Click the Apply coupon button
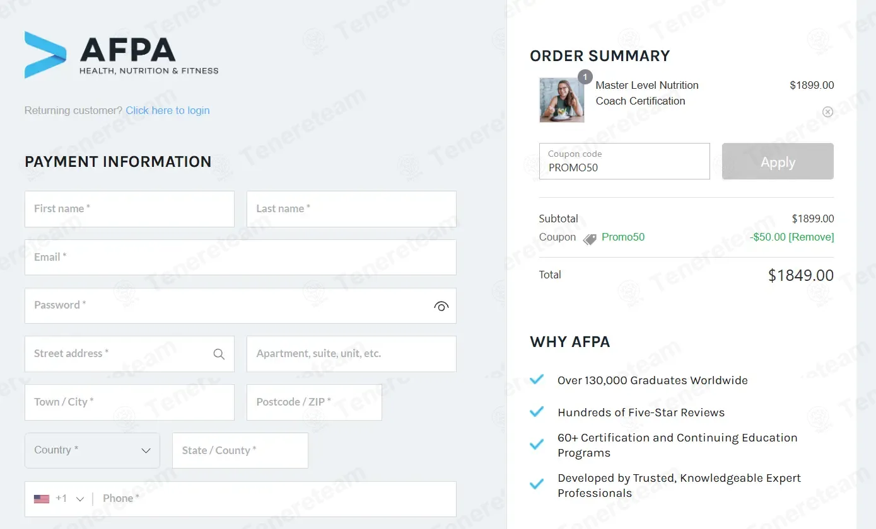This screenshot has height=529, width=876. coord(778,161)
